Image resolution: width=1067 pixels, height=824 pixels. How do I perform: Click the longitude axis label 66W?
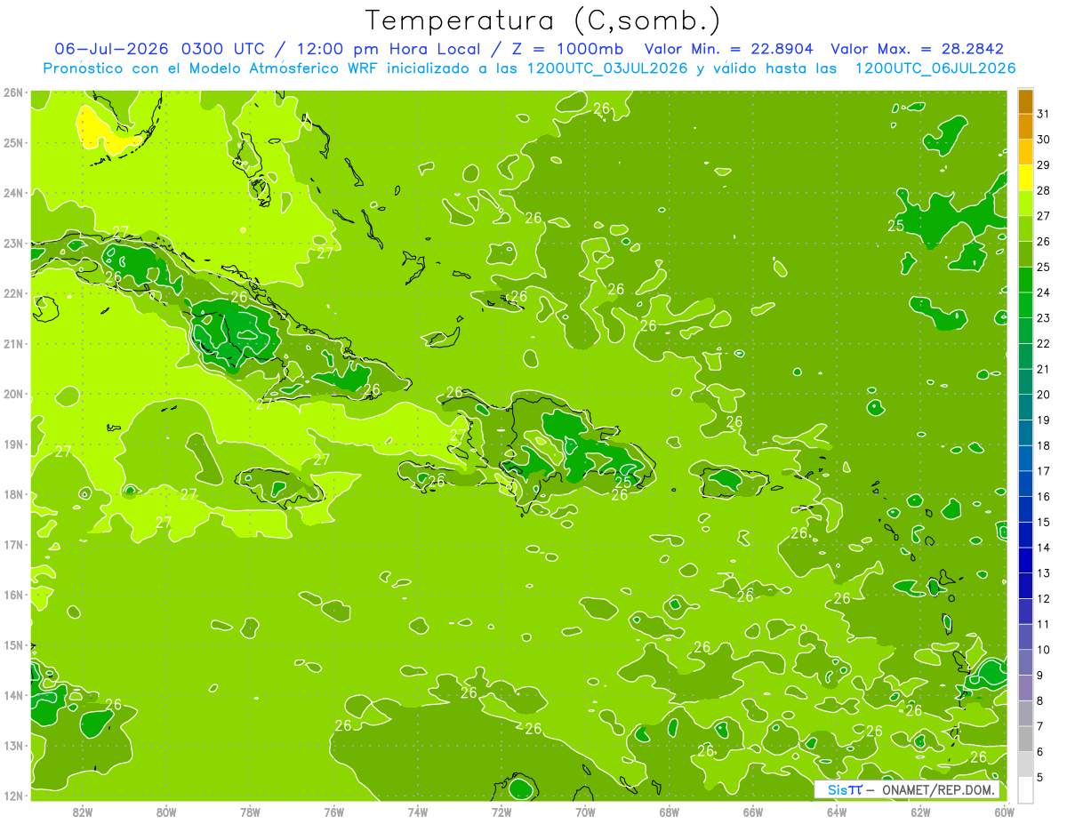[752, 812]
